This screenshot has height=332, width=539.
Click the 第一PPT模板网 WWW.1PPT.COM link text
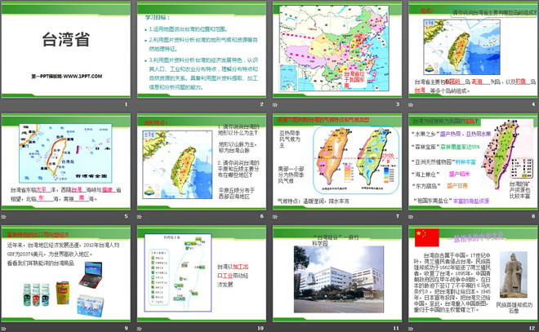click(x=62, y=75)
